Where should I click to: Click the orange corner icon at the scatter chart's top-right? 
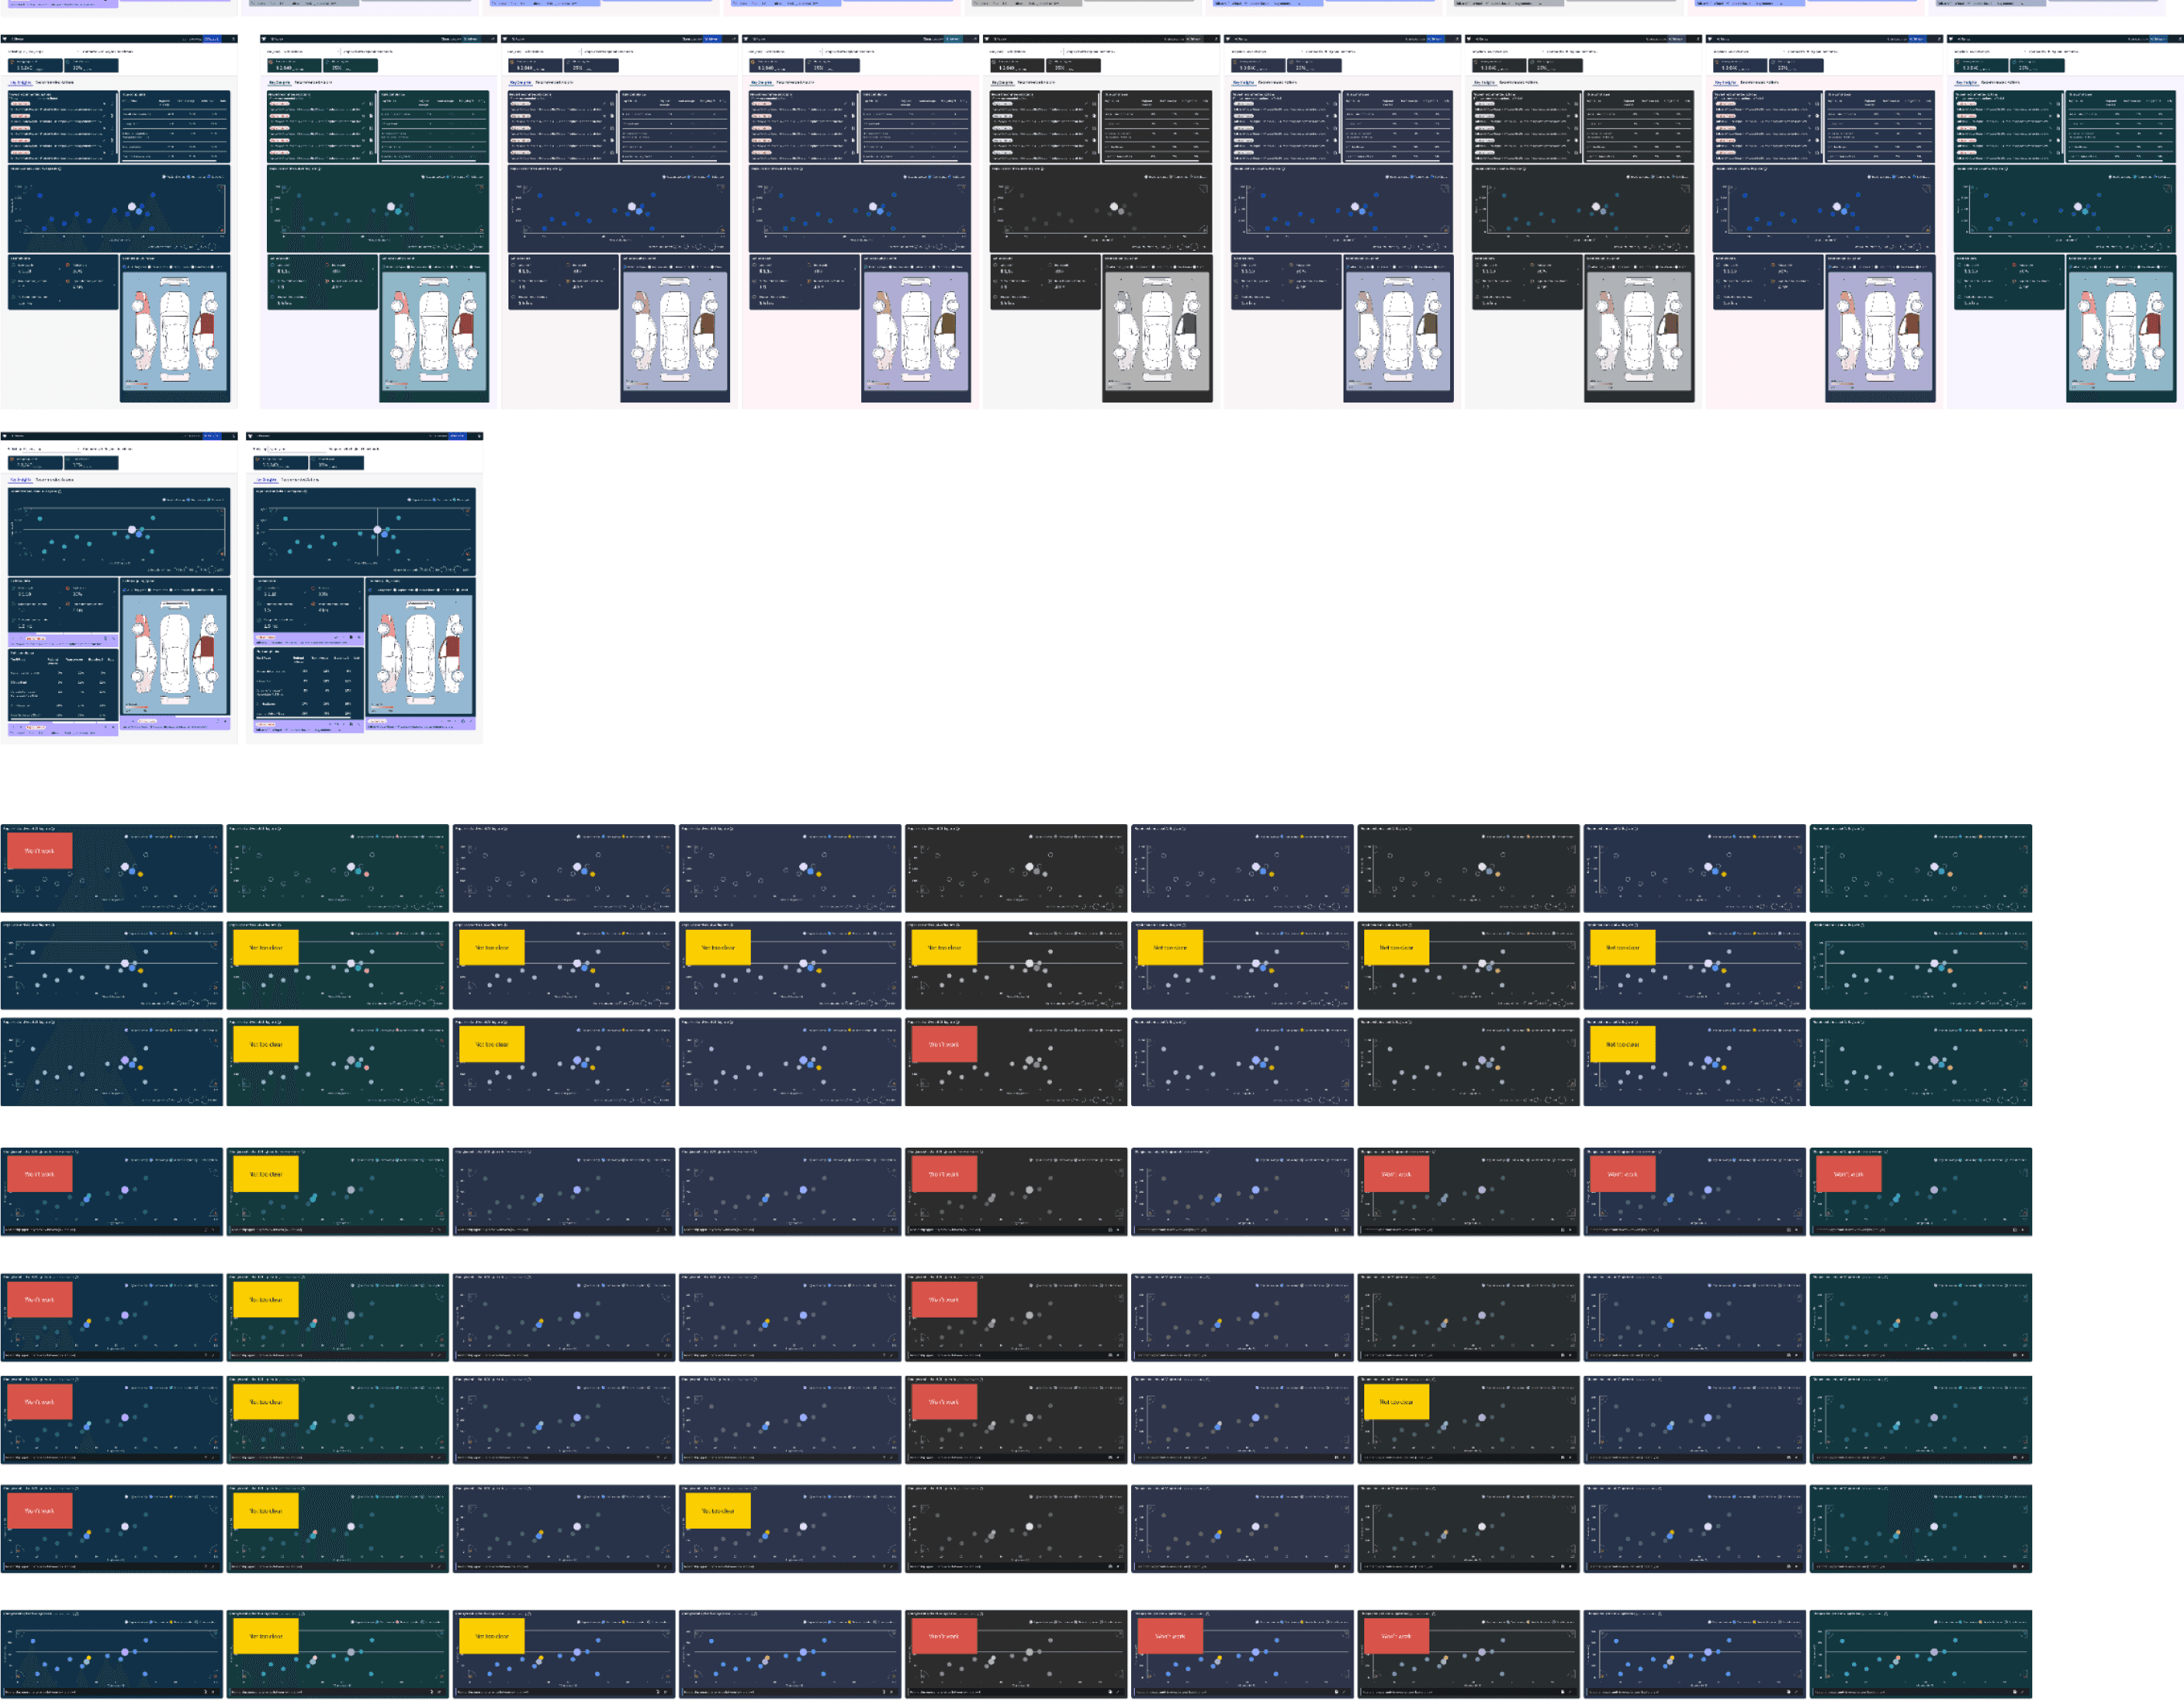tap(222, 187)
